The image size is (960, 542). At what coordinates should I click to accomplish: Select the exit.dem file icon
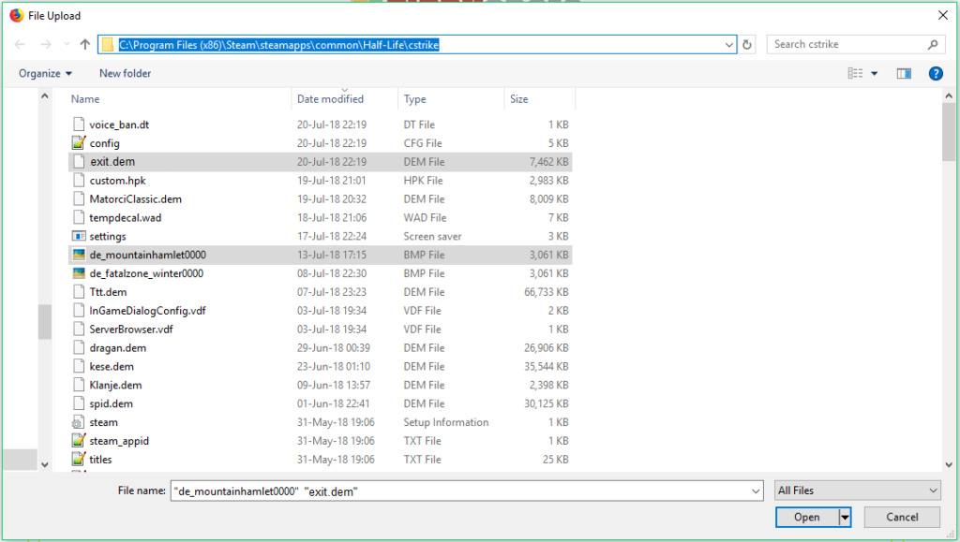79,161
